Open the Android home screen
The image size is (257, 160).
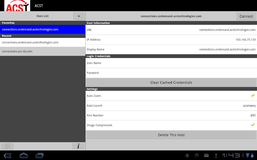(x=23, y=155)
